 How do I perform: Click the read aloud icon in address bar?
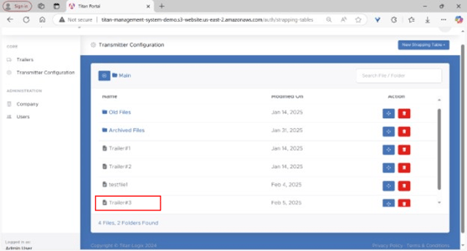click(343, 20)
